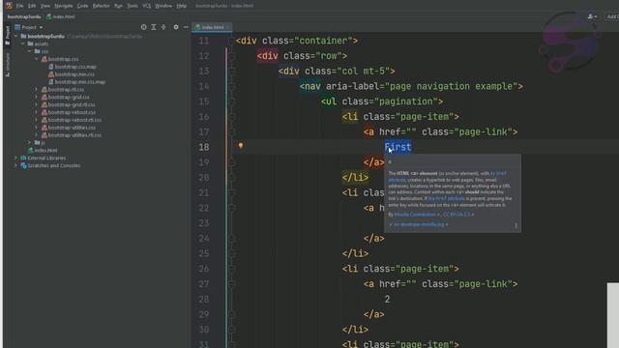Click the Collapse All icon in the Project panel

[163, 27]
